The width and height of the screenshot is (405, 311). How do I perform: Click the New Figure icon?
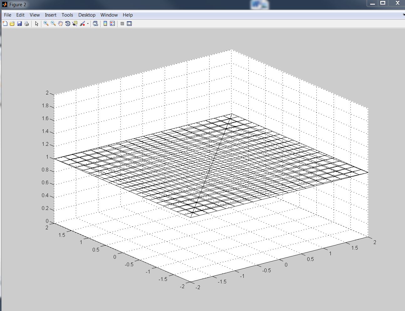(5, 23)
